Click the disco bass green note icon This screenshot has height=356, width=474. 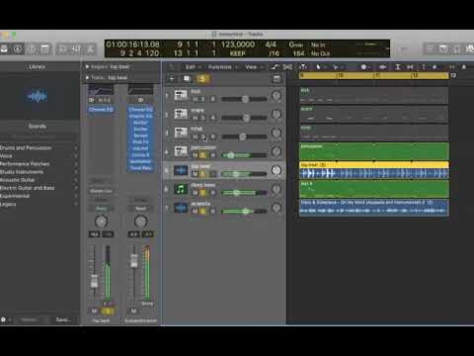coord(181,189)
